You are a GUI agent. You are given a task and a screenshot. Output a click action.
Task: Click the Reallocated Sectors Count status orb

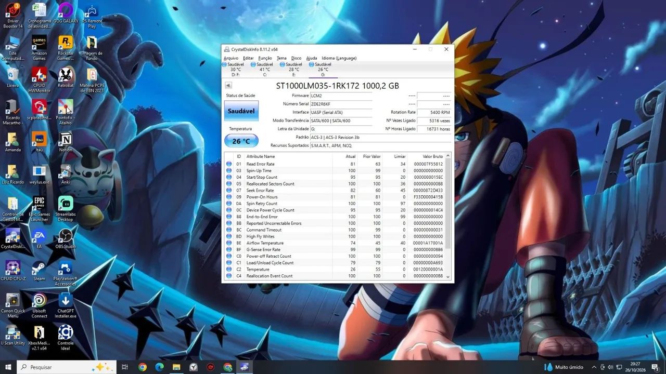tap(229, 184)
